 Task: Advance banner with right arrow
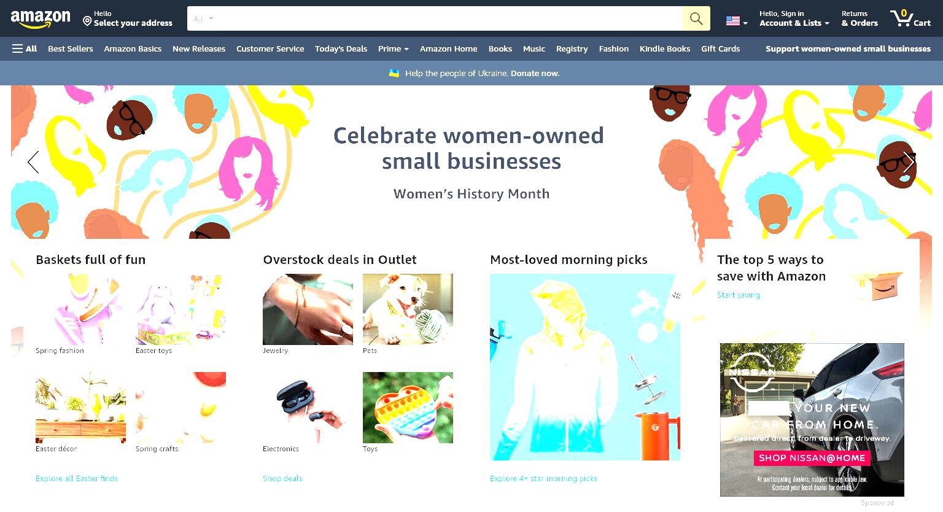[909, 162]
